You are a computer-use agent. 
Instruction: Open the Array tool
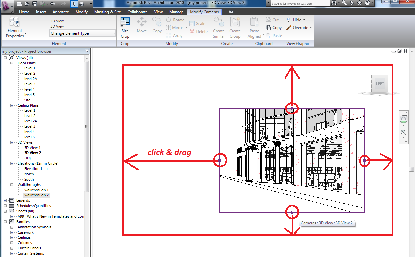pos(175,35)
